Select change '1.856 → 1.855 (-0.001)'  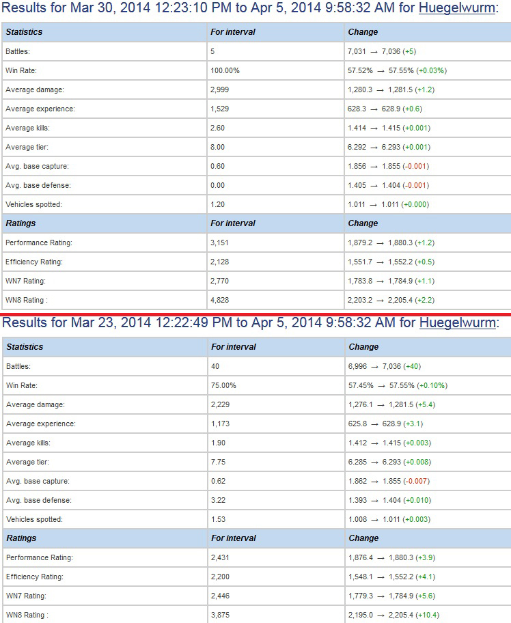tap(388, 166)
